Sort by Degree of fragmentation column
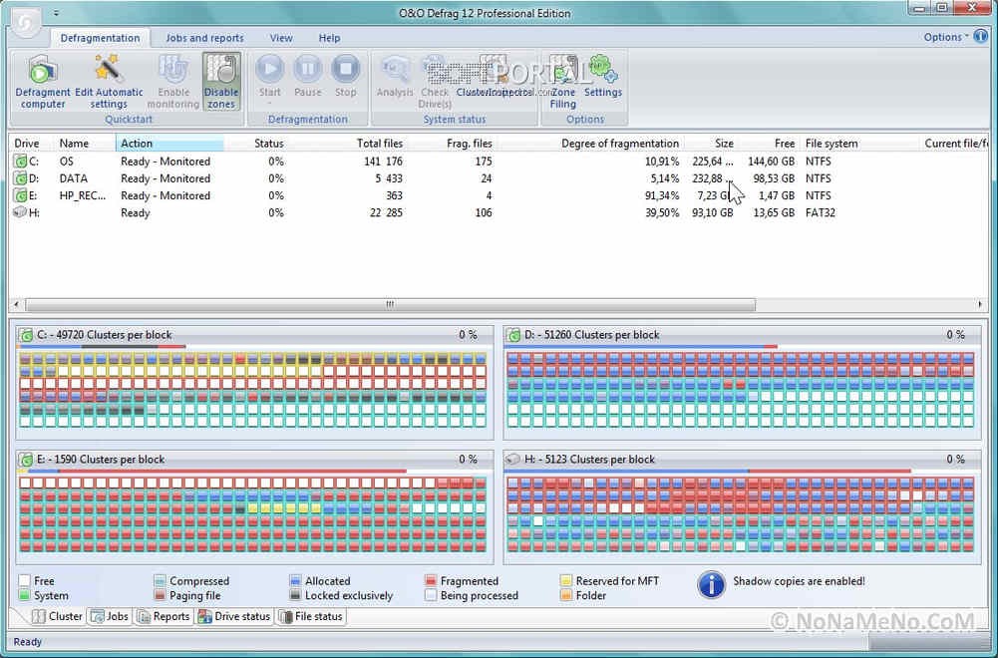Image resolution: width=998 pixels, height=658 pixels. (619, 144)
